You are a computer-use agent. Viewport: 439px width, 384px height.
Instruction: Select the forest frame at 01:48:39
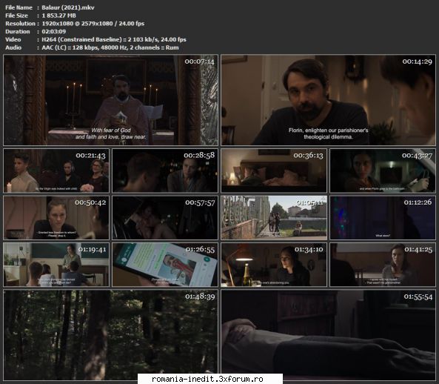click(110, 335)
